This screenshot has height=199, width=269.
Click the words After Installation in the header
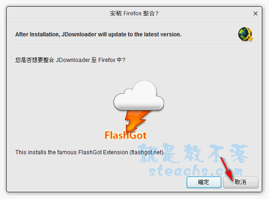tap(37, 34)
